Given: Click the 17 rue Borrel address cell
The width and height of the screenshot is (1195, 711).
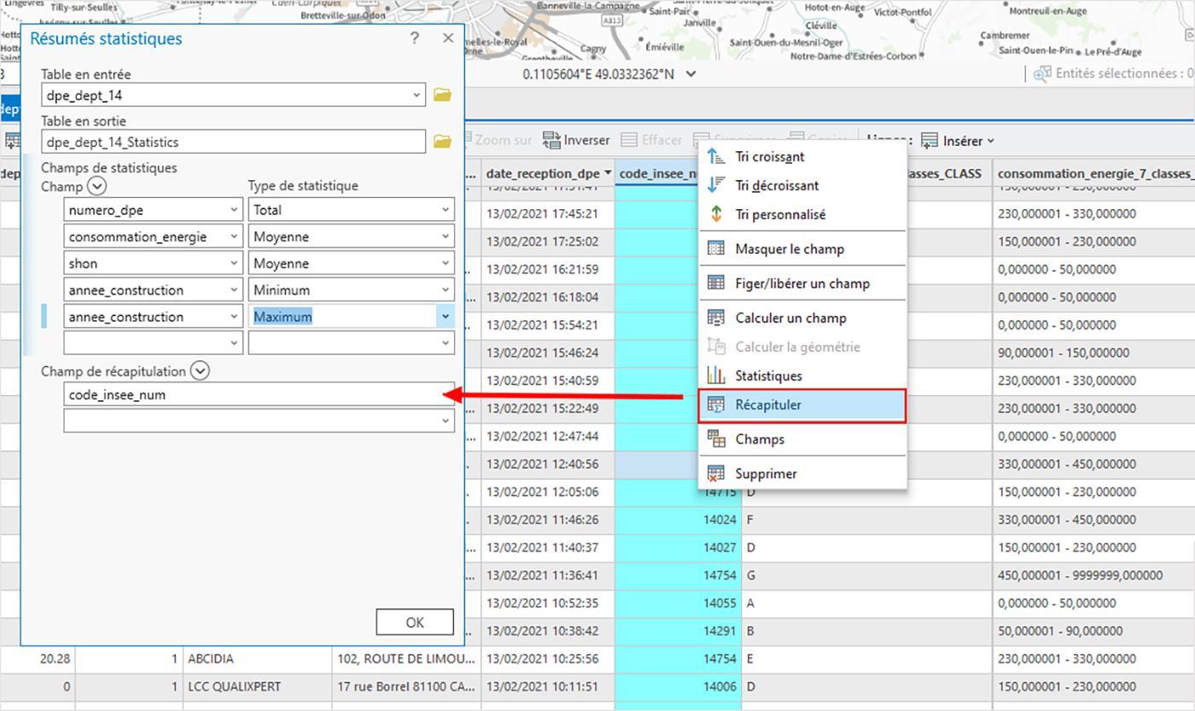Looking at the screenshot, I should point(406,686).
